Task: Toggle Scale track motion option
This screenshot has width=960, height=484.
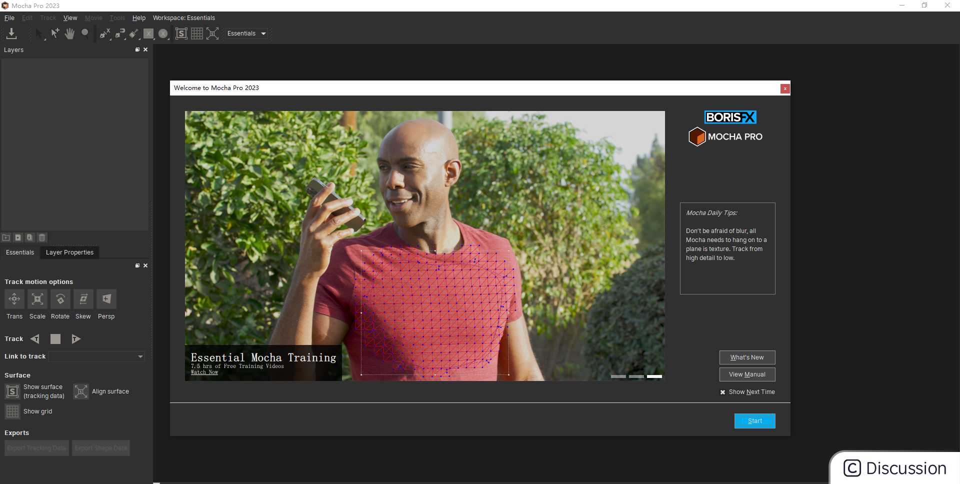Action: coord(37,299)
